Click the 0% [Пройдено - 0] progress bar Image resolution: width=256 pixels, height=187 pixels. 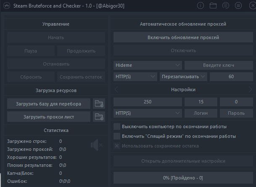pos(183,178)
